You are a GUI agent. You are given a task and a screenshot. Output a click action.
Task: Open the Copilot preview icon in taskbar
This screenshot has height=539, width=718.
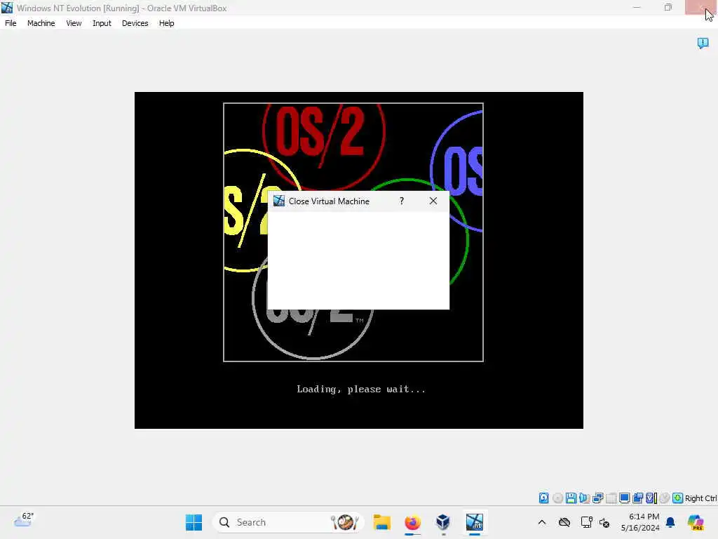(696, 522)
